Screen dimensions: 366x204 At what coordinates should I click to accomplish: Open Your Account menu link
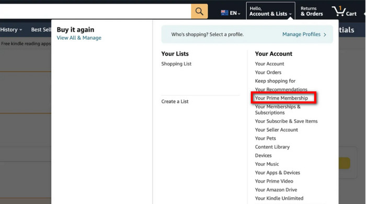(269, 64)
